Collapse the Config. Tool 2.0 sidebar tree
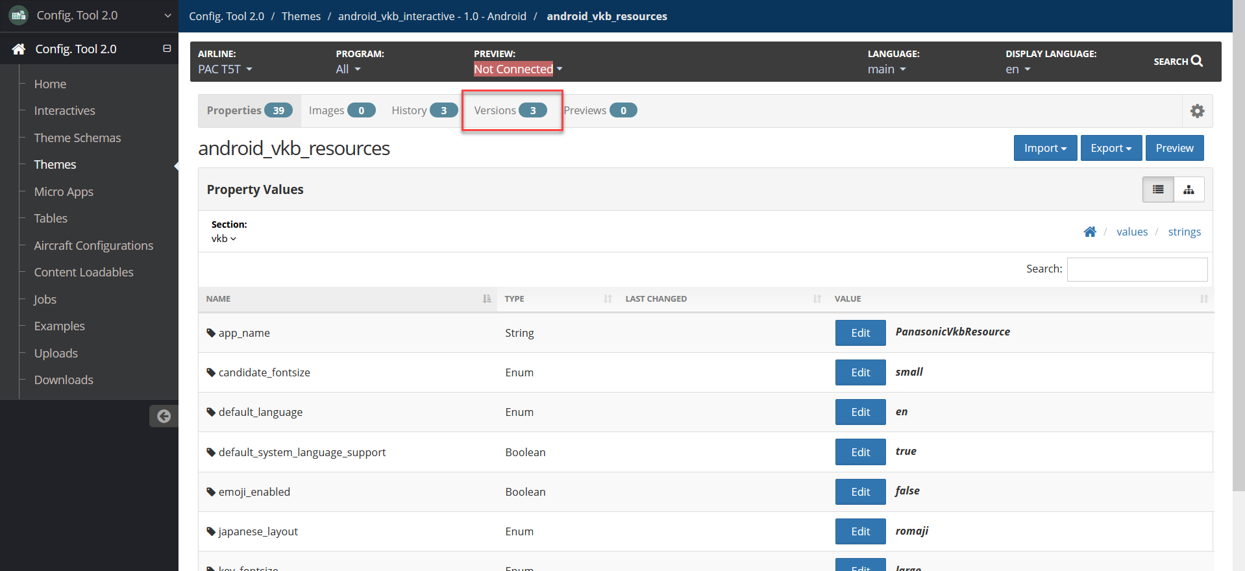 [167, 49]
